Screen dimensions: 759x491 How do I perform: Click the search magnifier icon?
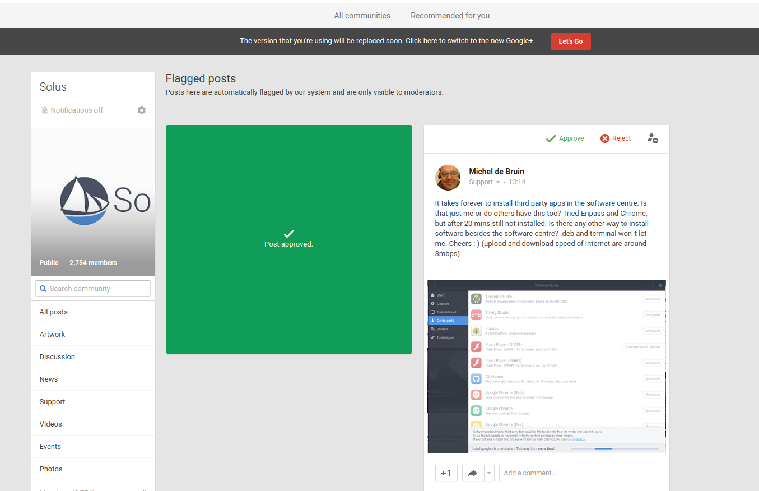tap(43, 289)
